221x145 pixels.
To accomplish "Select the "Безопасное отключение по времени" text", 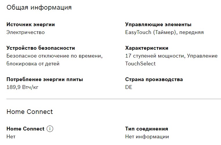I will pos(55,56).
